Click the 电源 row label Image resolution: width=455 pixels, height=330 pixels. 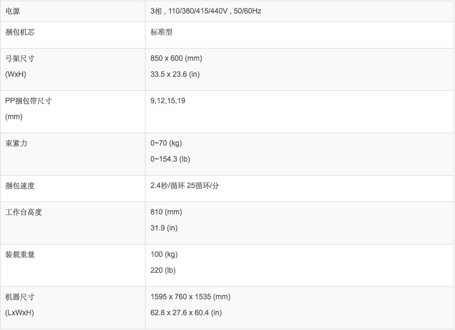point(13,11)
